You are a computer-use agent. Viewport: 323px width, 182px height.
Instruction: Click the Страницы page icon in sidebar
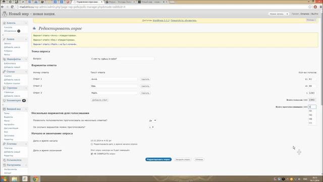[5, 88]
